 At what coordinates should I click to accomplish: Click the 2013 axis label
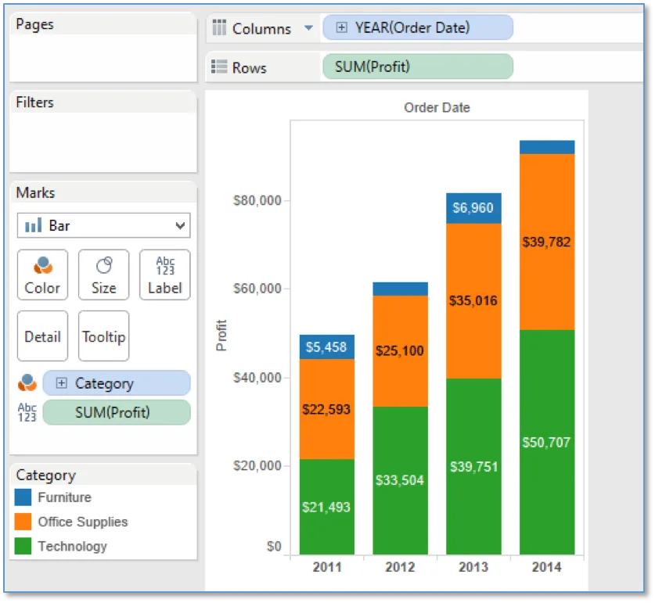tap(473, 567)
